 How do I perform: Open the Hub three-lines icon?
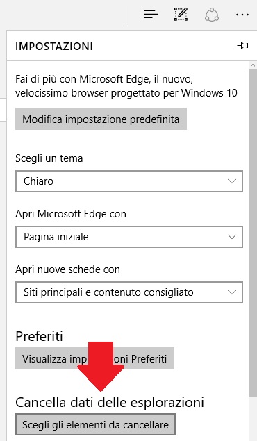click(151, 14)
